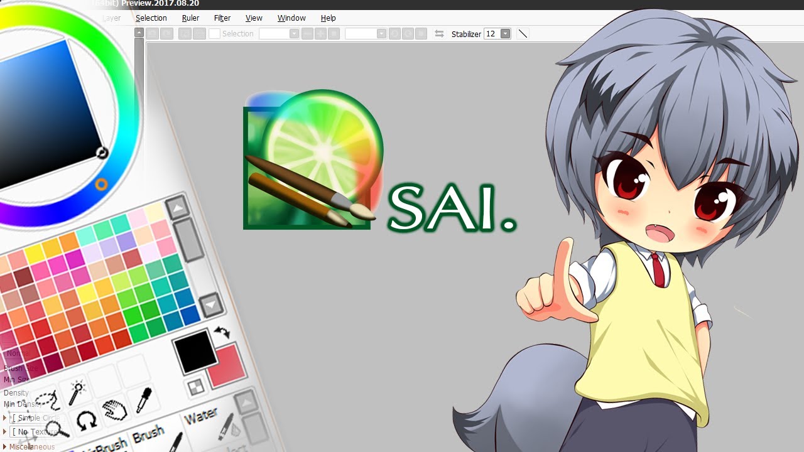Open the Help menu

click(328, 18)
